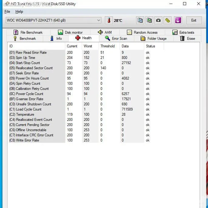
Task: Sort by the Current column header
Action: point(72,46)
